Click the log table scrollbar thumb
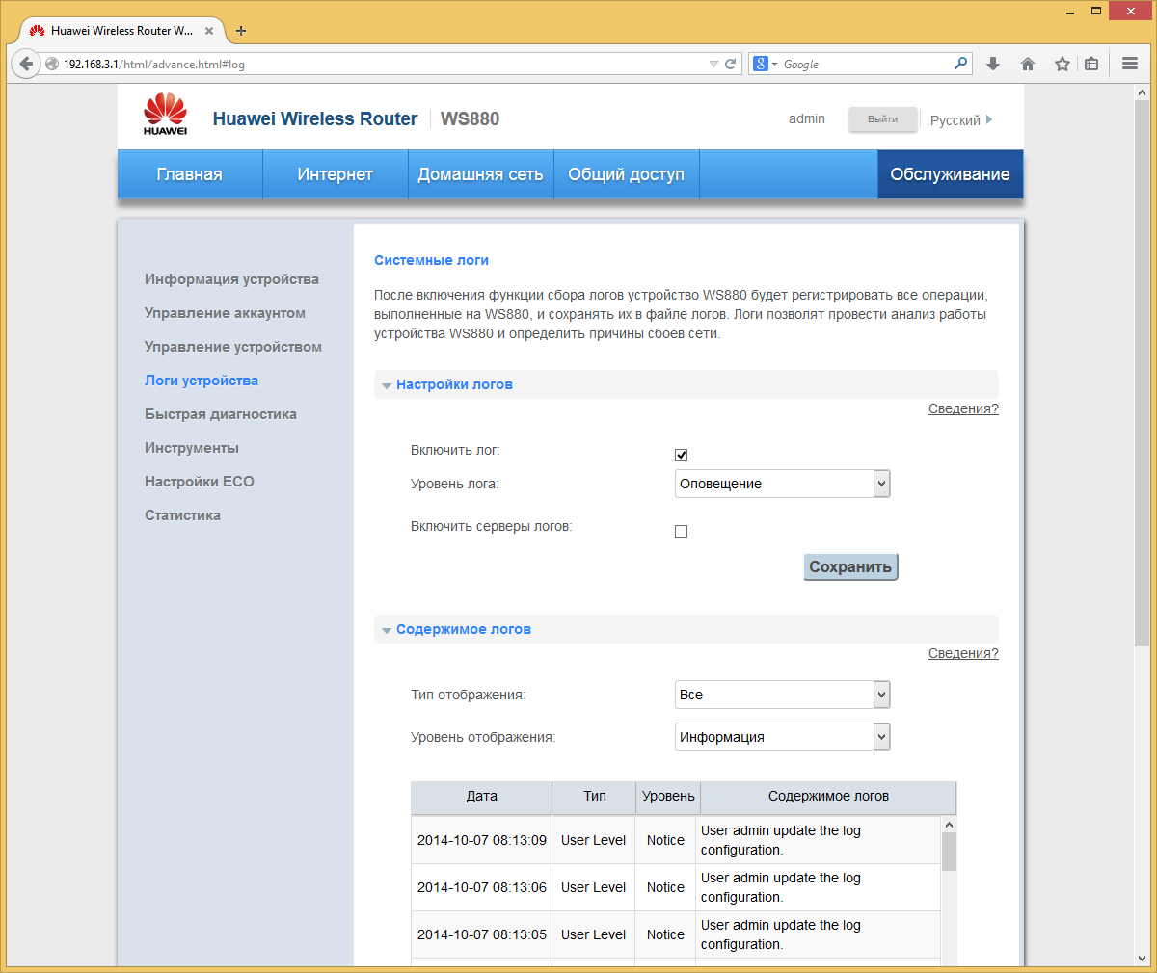The image size is (1157, 973). click(x=949, y=852)
